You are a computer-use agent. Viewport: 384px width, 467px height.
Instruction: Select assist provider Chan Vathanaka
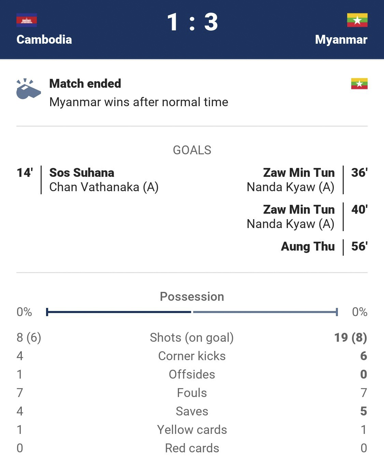point(104,187)
